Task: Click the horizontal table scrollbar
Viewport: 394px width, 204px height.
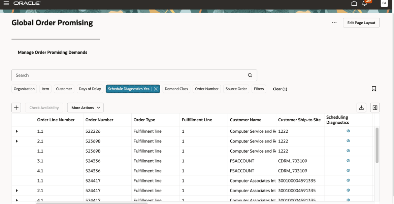Action: 92,203
